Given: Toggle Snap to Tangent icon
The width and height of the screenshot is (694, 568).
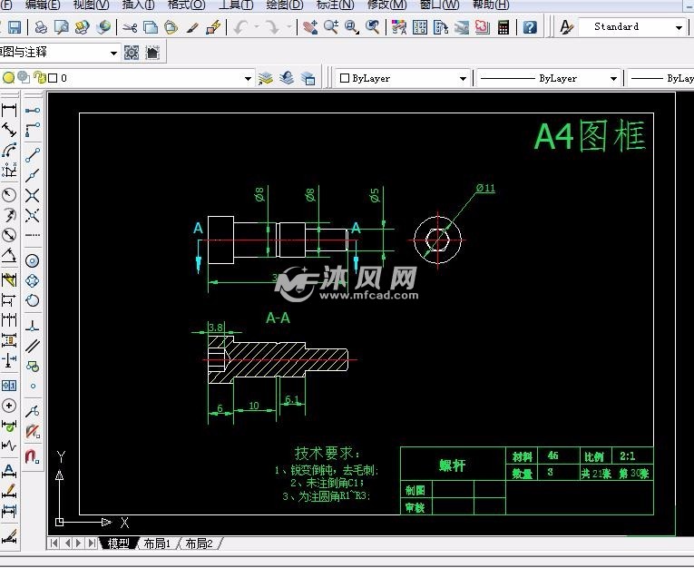Looking at the screenshot, I should pos(33,300).
